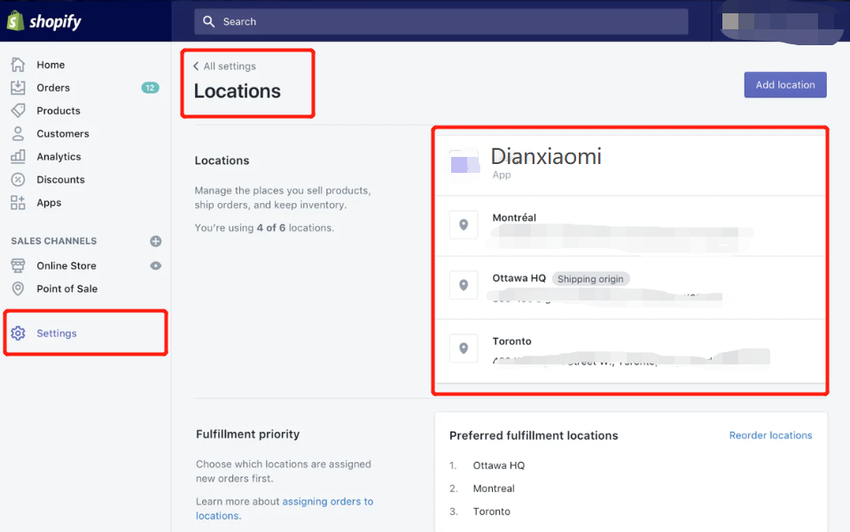The width and height of the screenshot is (850, 532).
Task: Click the Orders inbox icon
Action: tap(18, 87)
